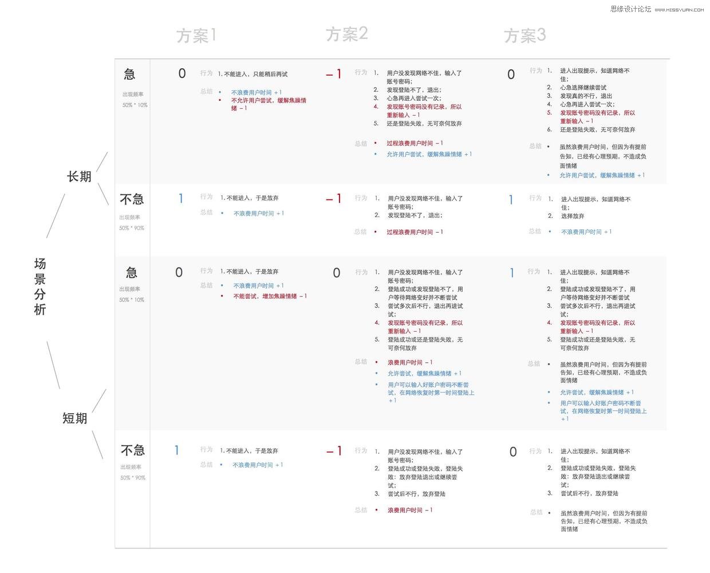The image size is (710, 573).
Task: Click red text 不允许用户尝试，缓解焦躁情绪 -1
Action: (x=269, y=104)
